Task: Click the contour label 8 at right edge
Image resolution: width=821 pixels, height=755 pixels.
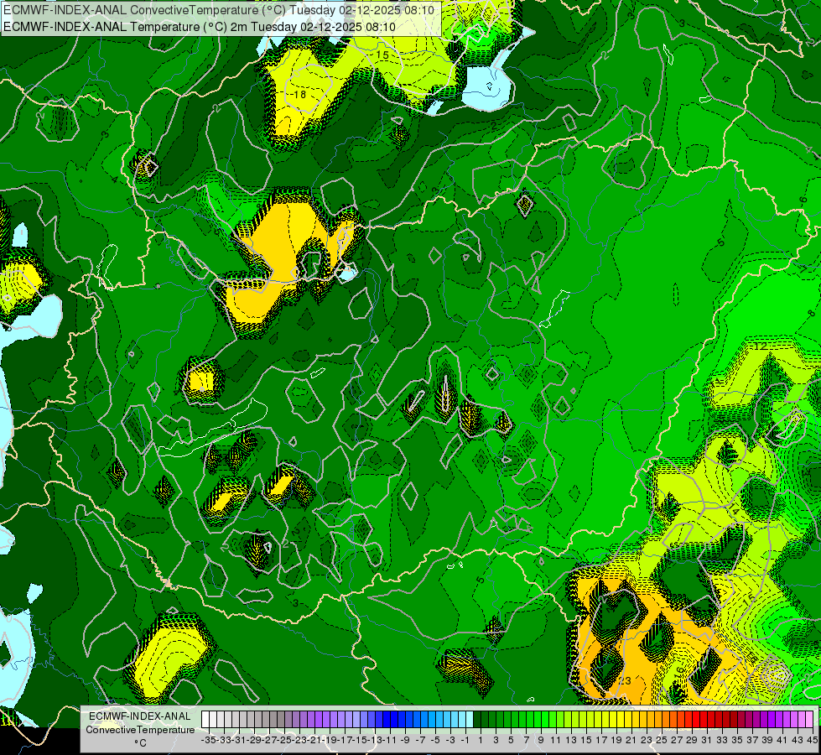Action: click(x=811, y=313)
